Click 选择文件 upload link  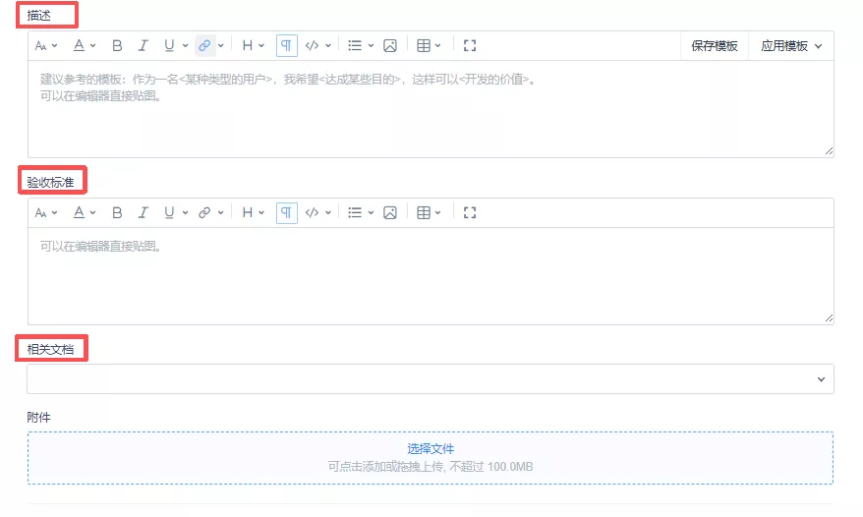(431, 449)
